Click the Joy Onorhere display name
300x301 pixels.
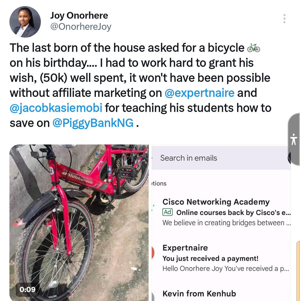click(79, 15)
